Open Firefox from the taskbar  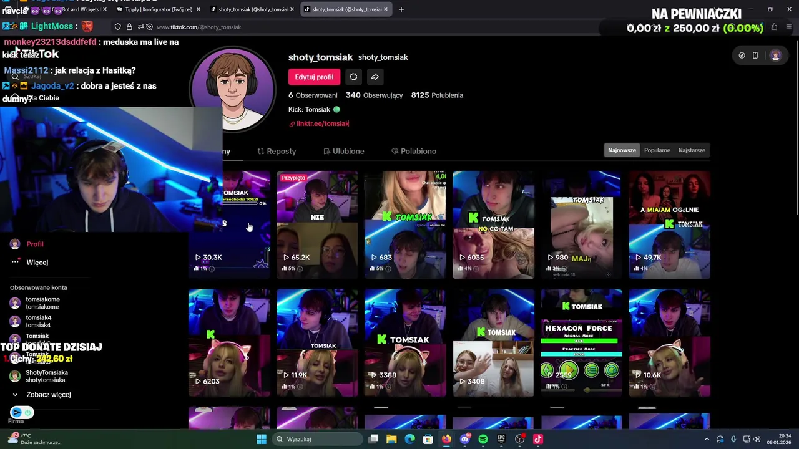(446, 439)
